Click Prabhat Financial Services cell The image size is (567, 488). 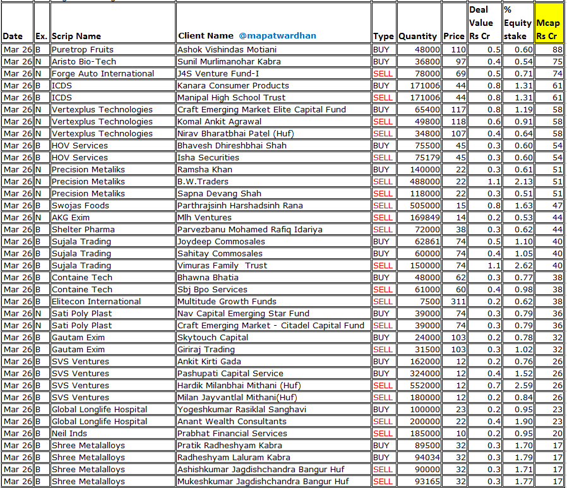pyautogui.click(x=273, y=433)
